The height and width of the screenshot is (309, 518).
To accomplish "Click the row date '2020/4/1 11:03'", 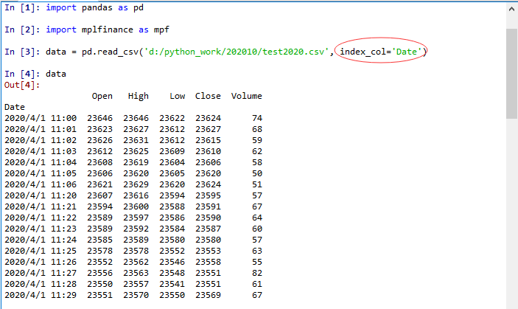I will click(41, 151).
